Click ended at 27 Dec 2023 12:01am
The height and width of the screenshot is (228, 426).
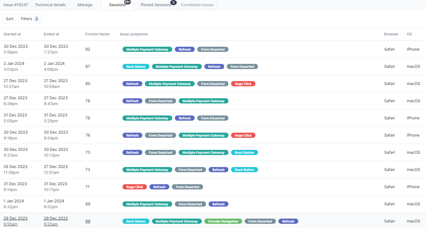tap(56, 170)
